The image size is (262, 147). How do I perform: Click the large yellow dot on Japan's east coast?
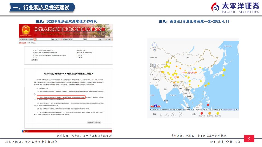tap(224, 70)
